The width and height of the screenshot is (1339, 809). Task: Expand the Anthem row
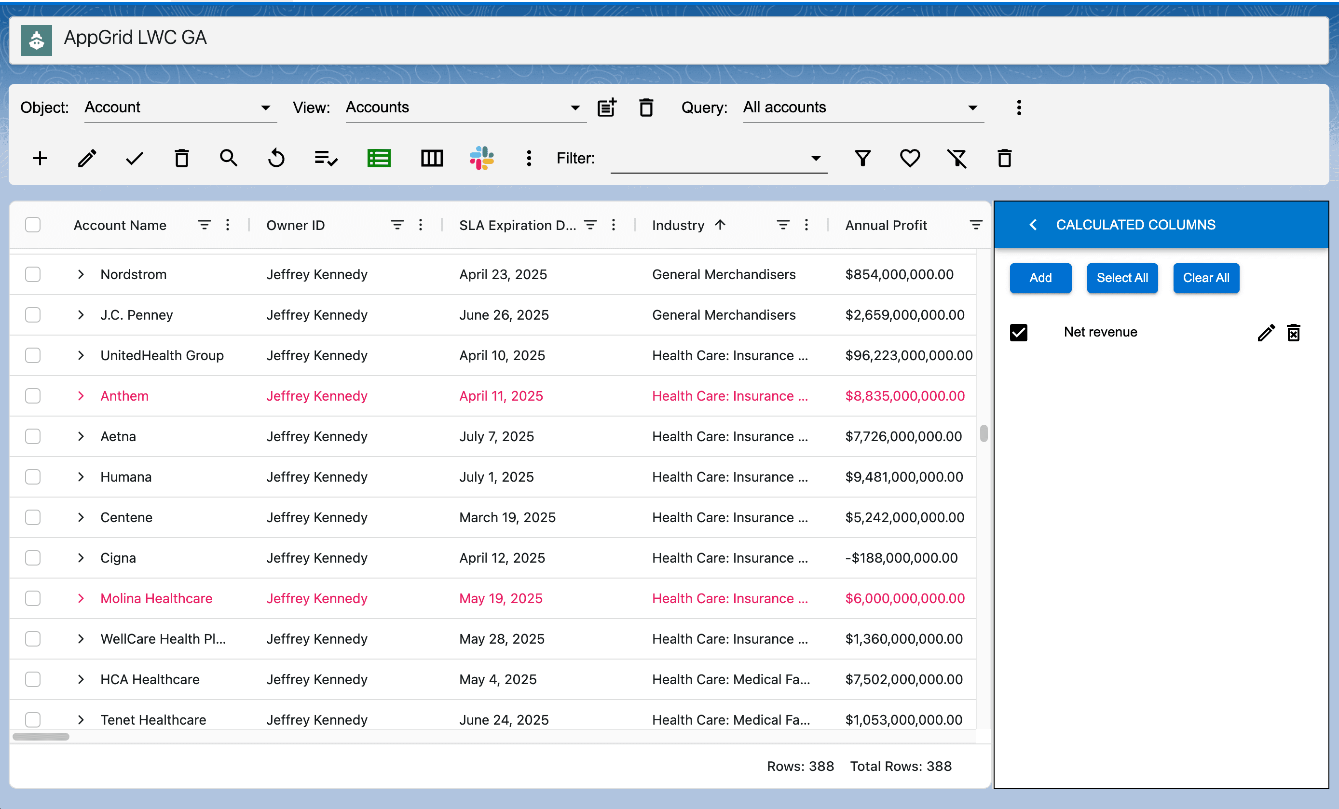(81, 396)
